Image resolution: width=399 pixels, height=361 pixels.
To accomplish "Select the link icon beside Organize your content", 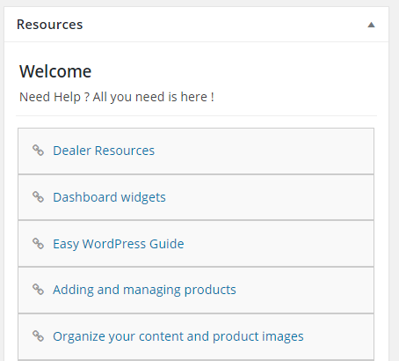I will (x=38, y=335).
